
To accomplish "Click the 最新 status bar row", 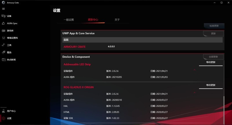I will click(x=142, y=40).
